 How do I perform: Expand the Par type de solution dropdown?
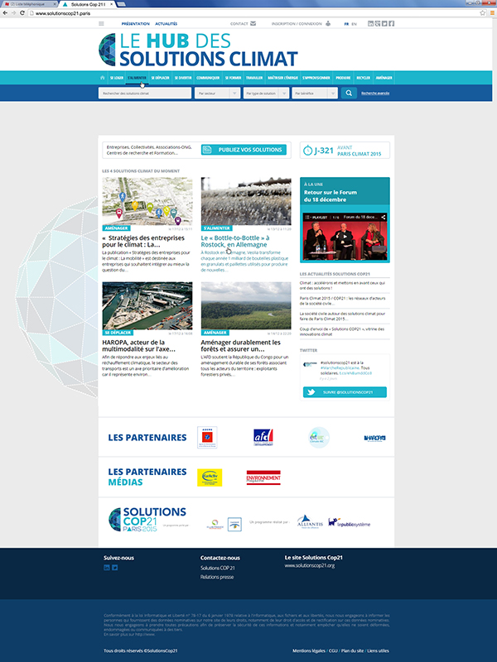click(x=266, y=94)
